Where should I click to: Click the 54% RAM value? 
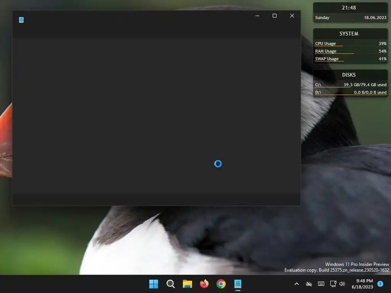point(383,51)
